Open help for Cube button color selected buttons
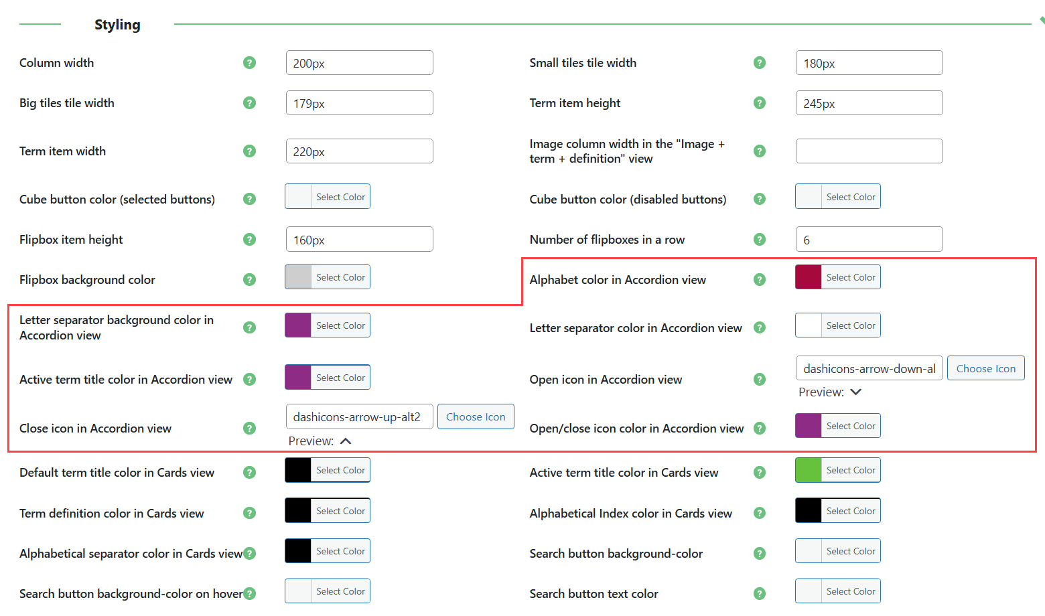The image size is (1045, 616). click(x=249, y=199)
